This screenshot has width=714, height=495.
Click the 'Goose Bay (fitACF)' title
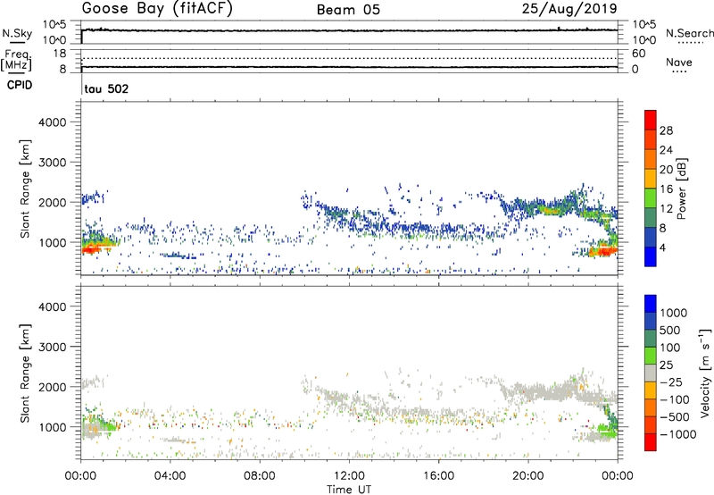pos(157,9)
